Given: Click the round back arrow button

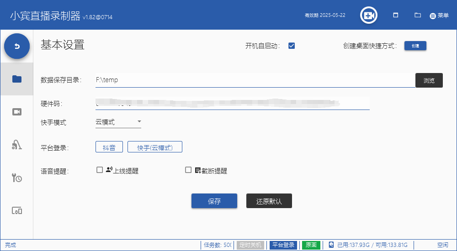Looking at the screenshot, I should pos(17,46).
